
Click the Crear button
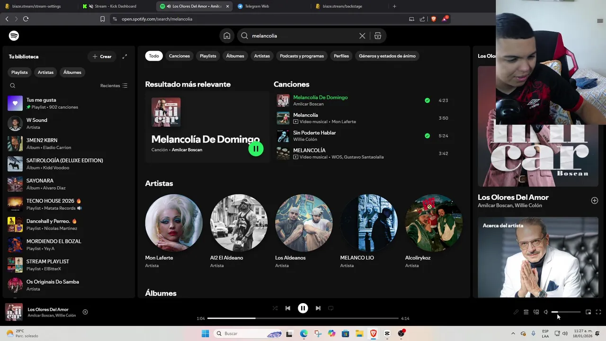coord(102,56)
